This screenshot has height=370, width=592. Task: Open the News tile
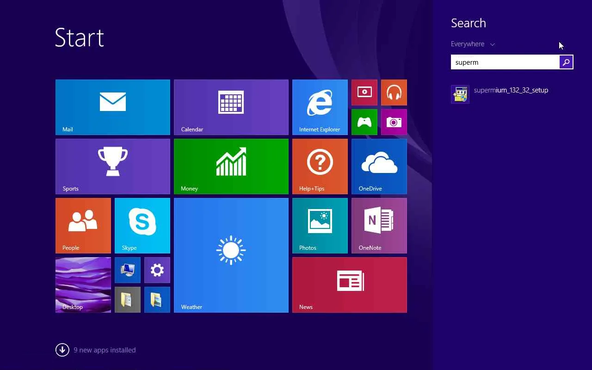click(350, 285)
